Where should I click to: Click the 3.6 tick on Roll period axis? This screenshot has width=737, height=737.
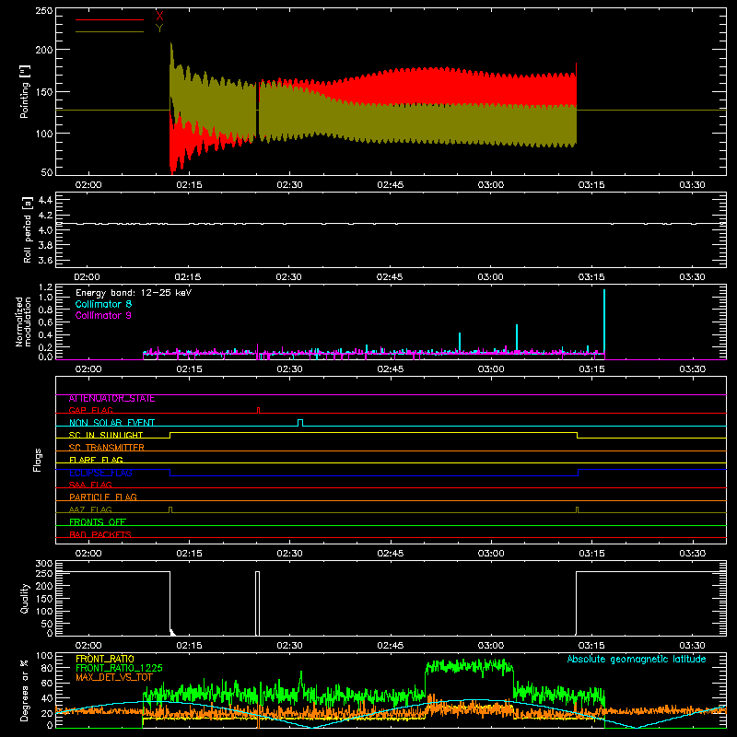point(44,260)
